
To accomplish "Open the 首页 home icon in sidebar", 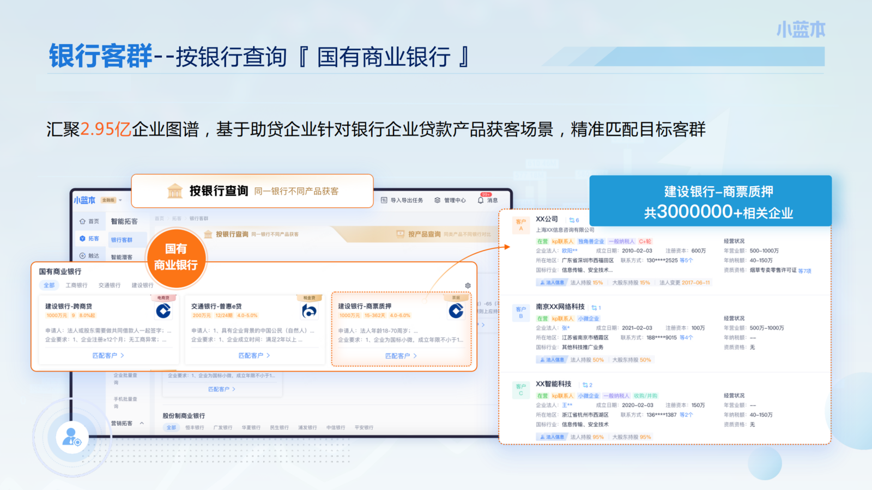I will click(82, 222).
